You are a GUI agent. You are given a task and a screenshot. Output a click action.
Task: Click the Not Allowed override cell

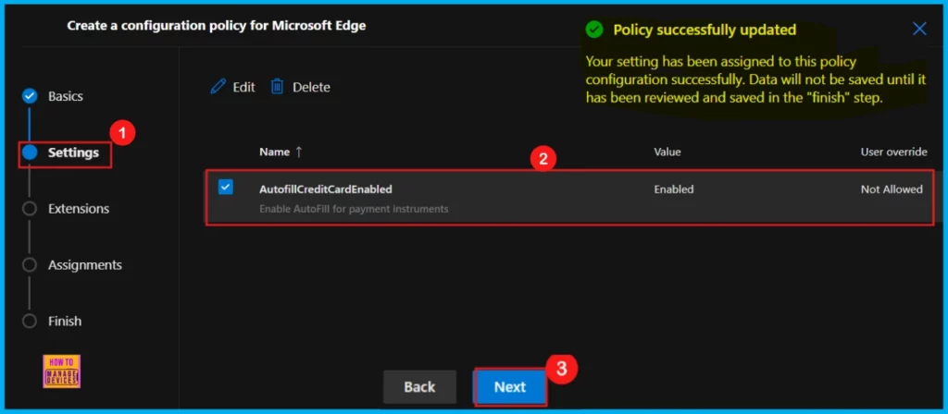(x=892, y=189)
